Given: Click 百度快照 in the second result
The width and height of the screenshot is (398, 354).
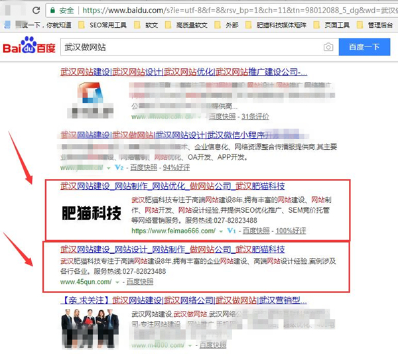Looking at the screenshot, I should (x=144, y=168).
